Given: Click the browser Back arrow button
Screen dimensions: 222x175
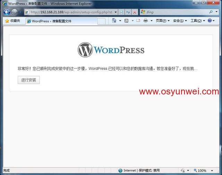Looking at the screenshot, I should (7, 12).
